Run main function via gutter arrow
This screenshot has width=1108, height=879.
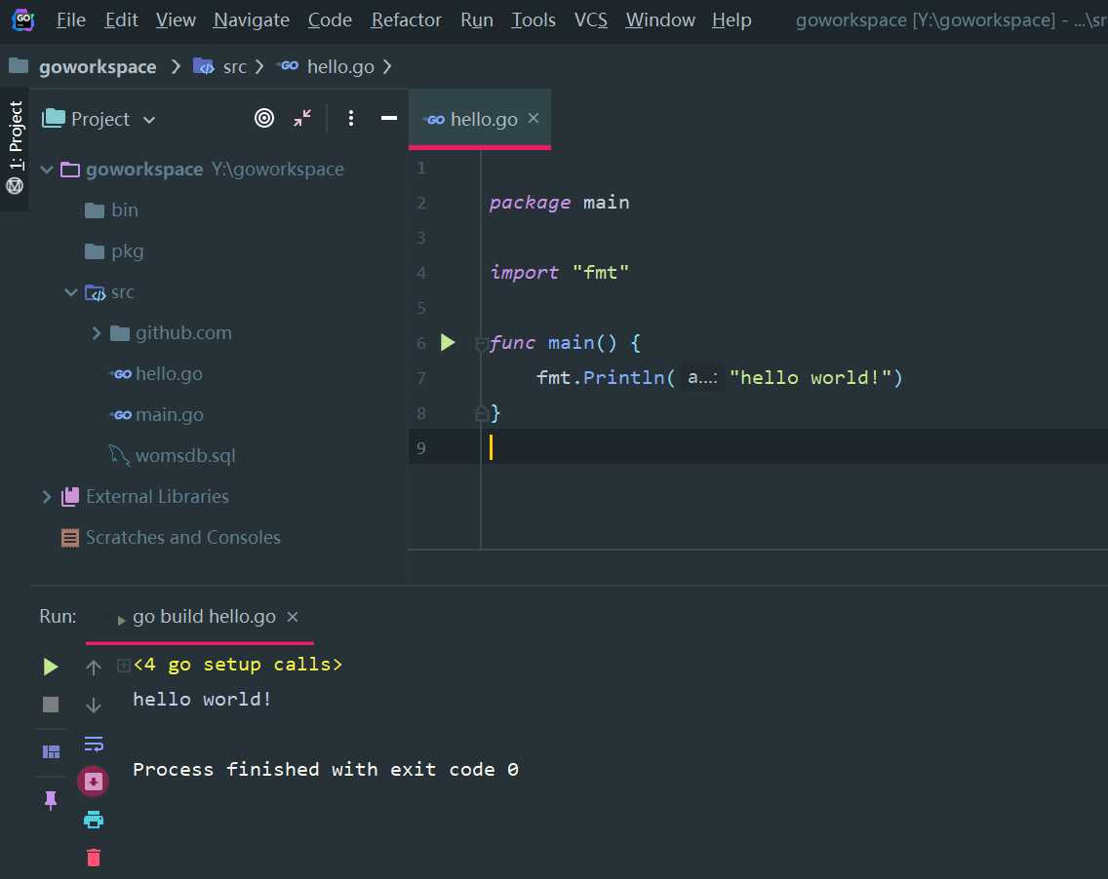tap(448, 342)
